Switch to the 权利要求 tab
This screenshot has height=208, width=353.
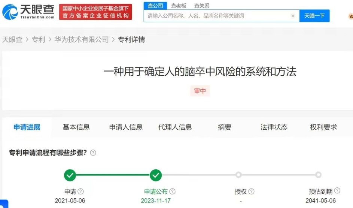pyautogui.click(x=323, y=127)
